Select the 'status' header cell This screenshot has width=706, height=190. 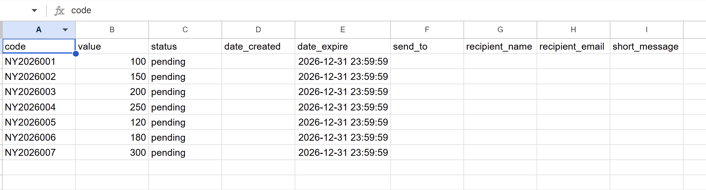[185, 46]
